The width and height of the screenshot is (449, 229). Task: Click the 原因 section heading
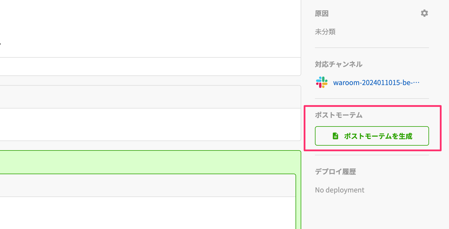pyautogui.click(x=321, y=14)
